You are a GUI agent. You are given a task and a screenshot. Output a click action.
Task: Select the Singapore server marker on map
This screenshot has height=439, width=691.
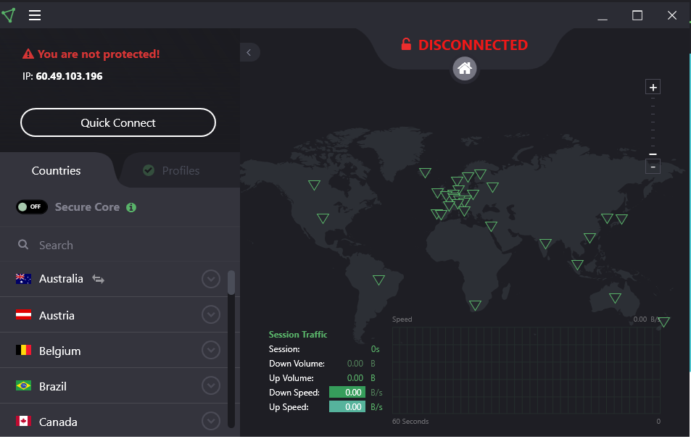tap(577, 264)
